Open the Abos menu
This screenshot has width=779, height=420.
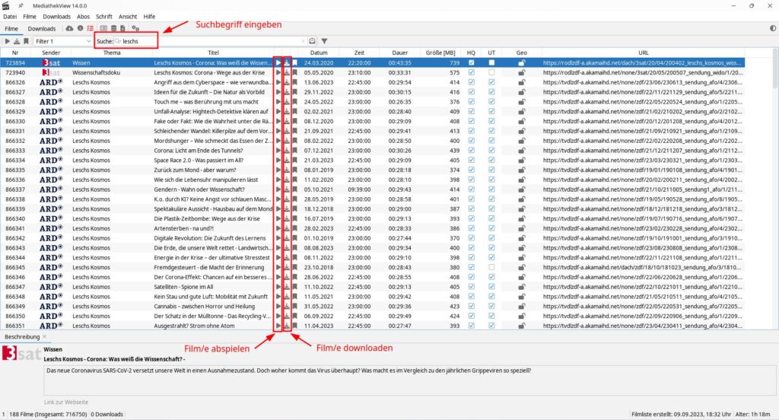[83, 16]
